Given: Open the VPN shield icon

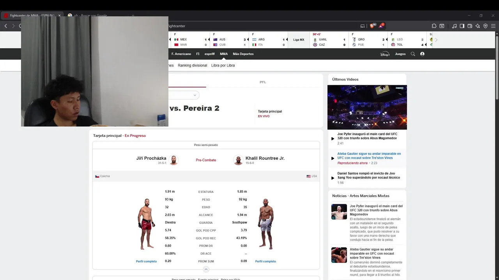Looking at the screenshot, I should [485, 26].
